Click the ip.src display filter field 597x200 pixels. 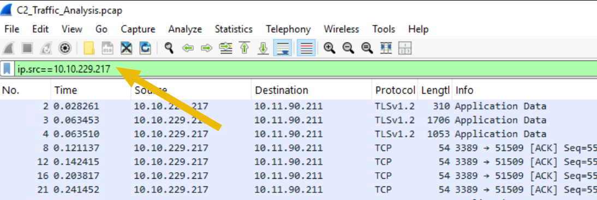305,69
